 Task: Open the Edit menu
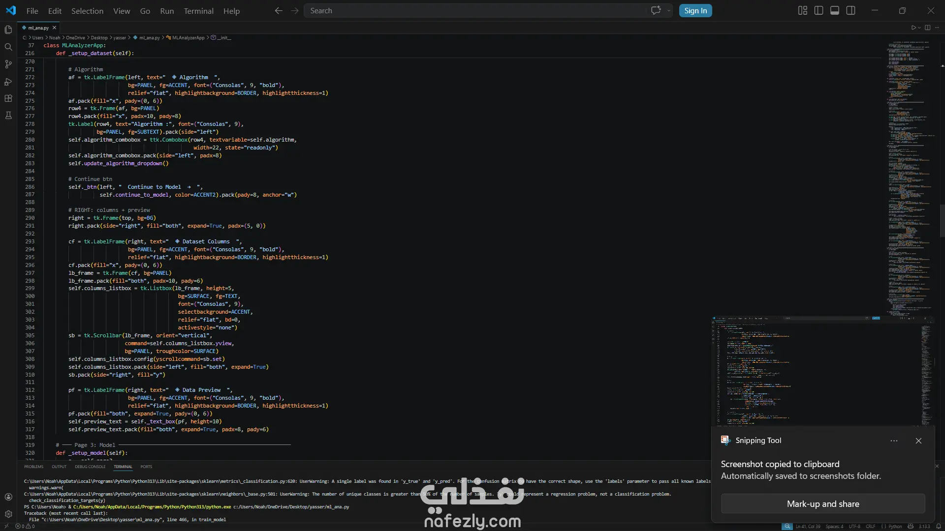[x=55, y=11]
